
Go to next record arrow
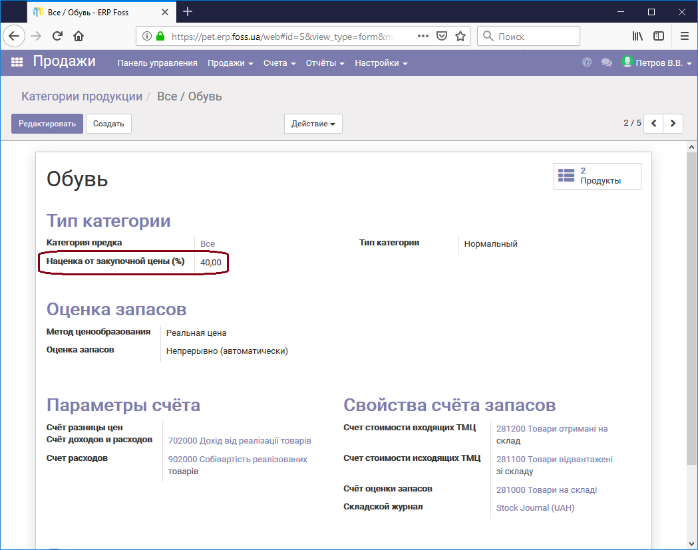pos(673,123)
